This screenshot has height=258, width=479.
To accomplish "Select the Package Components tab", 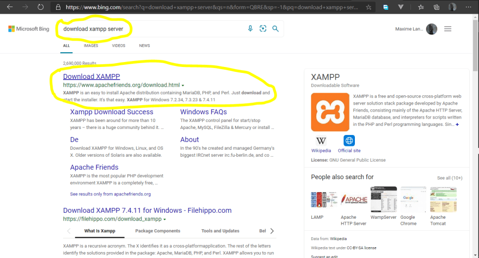I will [x=158, y=231].
